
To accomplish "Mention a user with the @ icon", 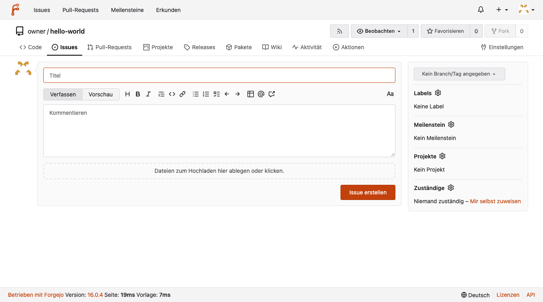I will 261,94.
